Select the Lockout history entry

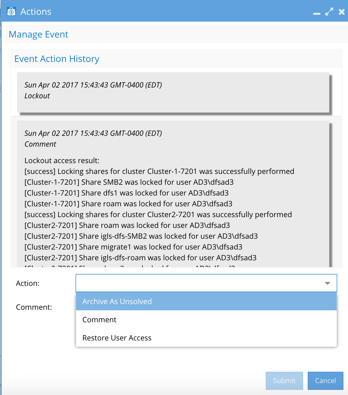[x=173, y=92]
